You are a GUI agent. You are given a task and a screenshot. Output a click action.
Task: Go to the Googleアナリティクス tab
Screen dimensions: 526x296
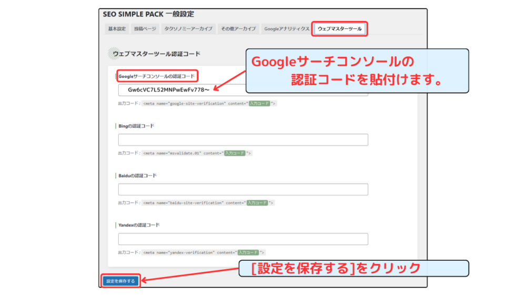(x=287, y=29)
